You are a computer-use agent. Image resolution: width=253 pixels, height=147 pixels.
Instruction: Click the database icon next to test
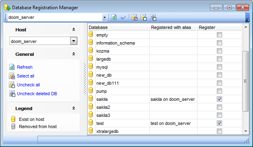pyautogui.click(x=91, y=123)
